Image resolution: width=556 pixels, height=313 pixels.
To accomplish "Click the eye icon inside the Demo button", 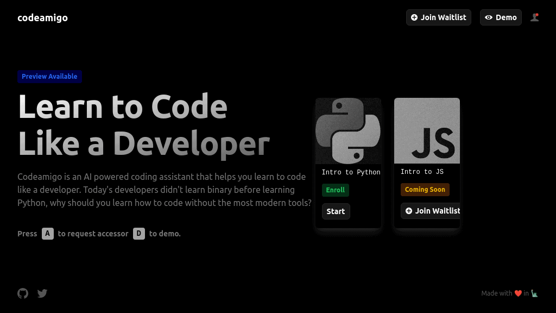I will coord(489,17).
